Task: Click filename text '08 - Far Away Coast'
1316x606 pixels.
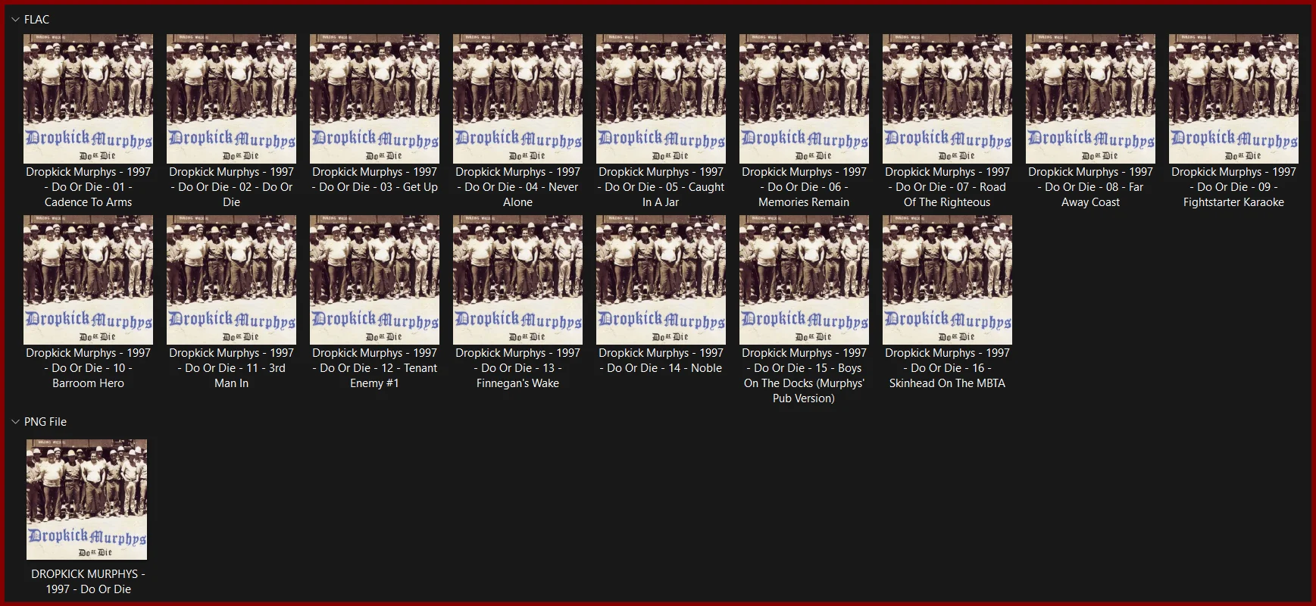Action: click(x=1090, y=187)
